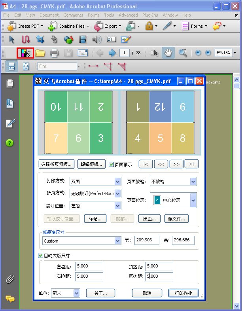
Task: Toggle the 自动大版尺寸 checkbox
Action: (x=40, y=256)
